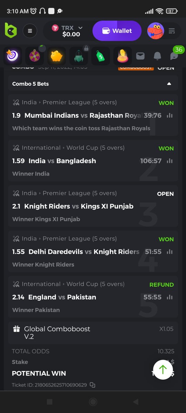The image size is (186, 413).
Task: Open the hamburger menu button
Action: pos(30,31)
